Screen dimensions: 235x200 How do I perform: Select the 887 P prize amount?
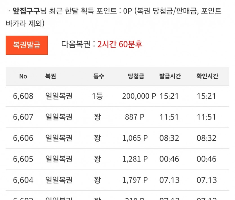(x=135, y=117)
